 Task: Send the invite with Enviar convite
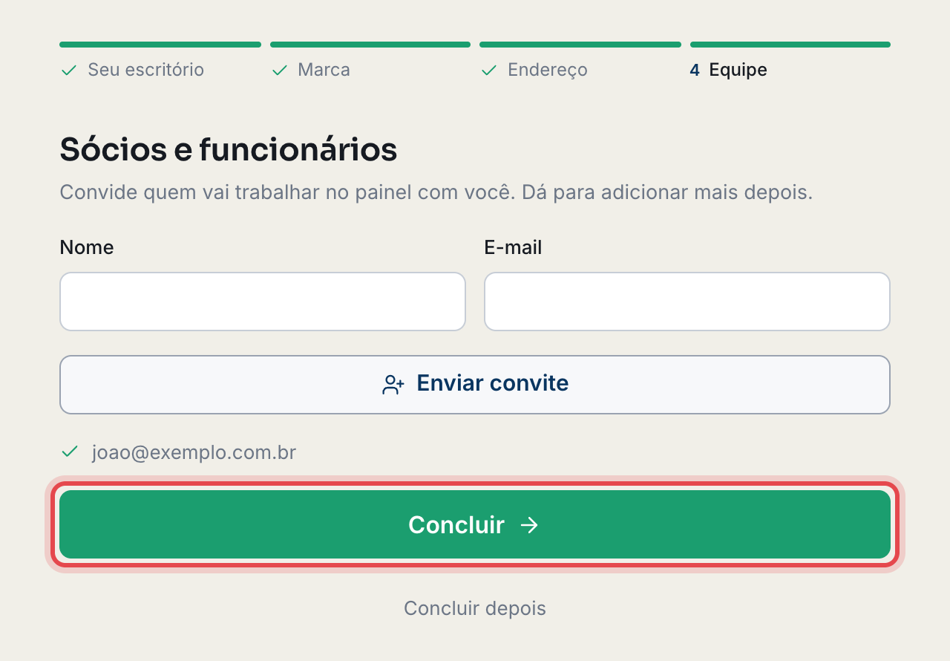tap(475, 385)
